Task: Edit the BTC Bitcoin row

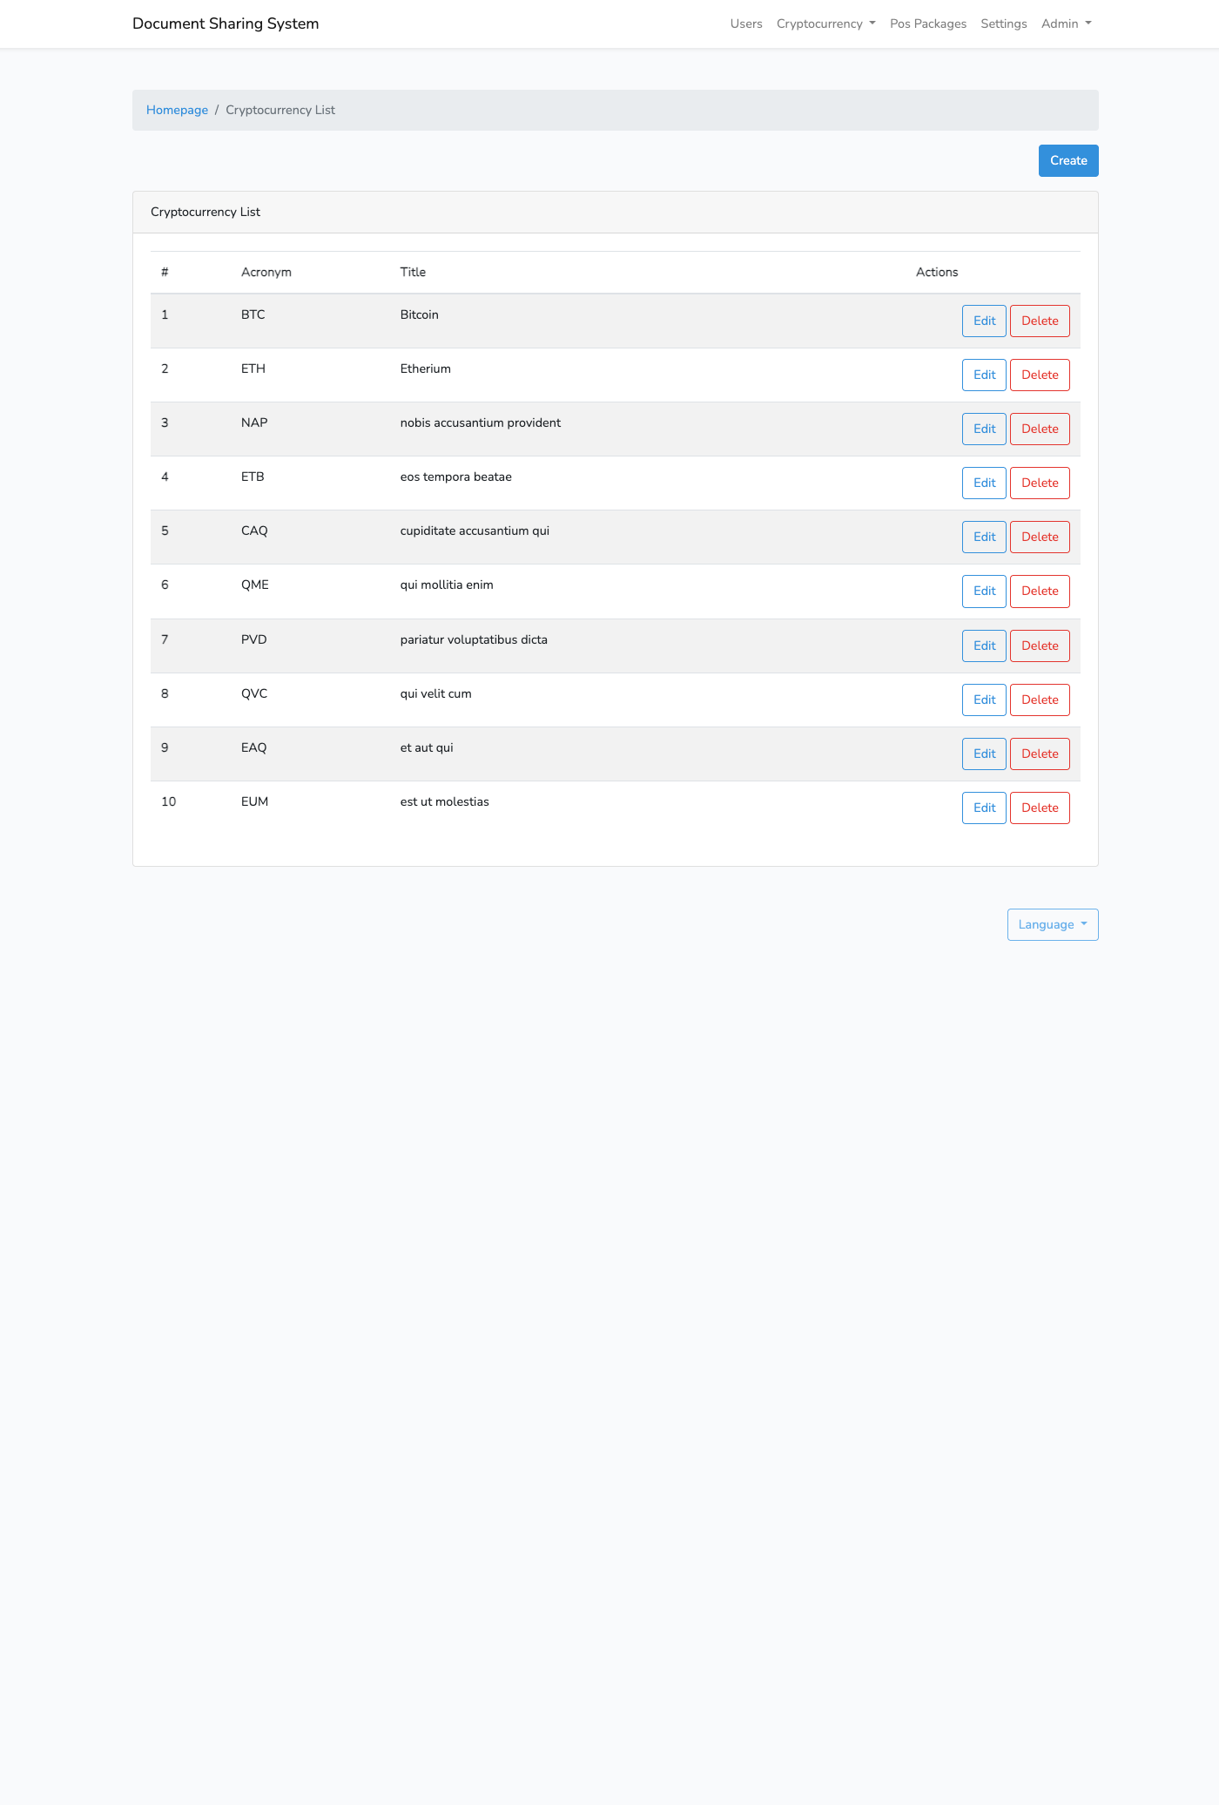Action: (984, 321)
